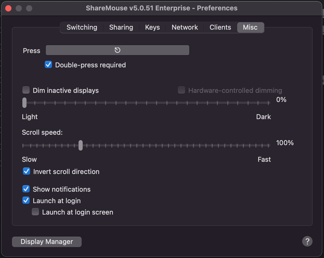Disable Invert scroll direction
Viewport: 324px width, 258px height.
[26, 171]
